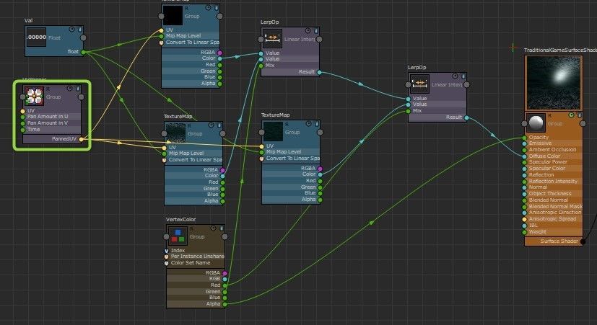Select the VertexColor node title
The height and width of the screenshot is (325, 597).
(181, 219)
